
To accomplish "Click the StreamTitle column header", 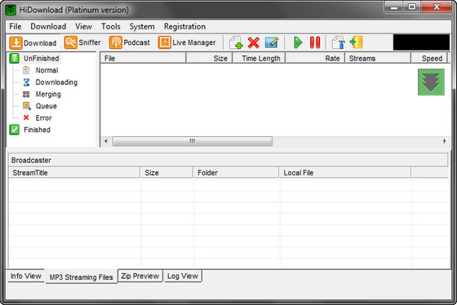I will pos(74,172).
